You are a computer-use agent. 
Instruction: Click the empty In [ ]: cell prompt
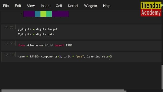pos(10,55)
